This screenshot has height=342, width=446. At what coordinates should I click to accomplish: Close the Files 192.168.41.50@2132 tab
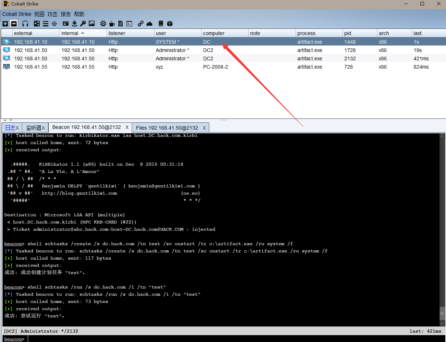204,128
